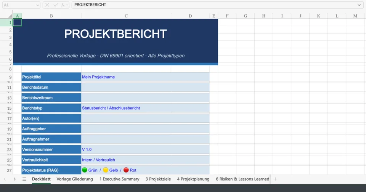Open the Name Box dropdown arrow

pyautogui.click(x=37, y=5)
